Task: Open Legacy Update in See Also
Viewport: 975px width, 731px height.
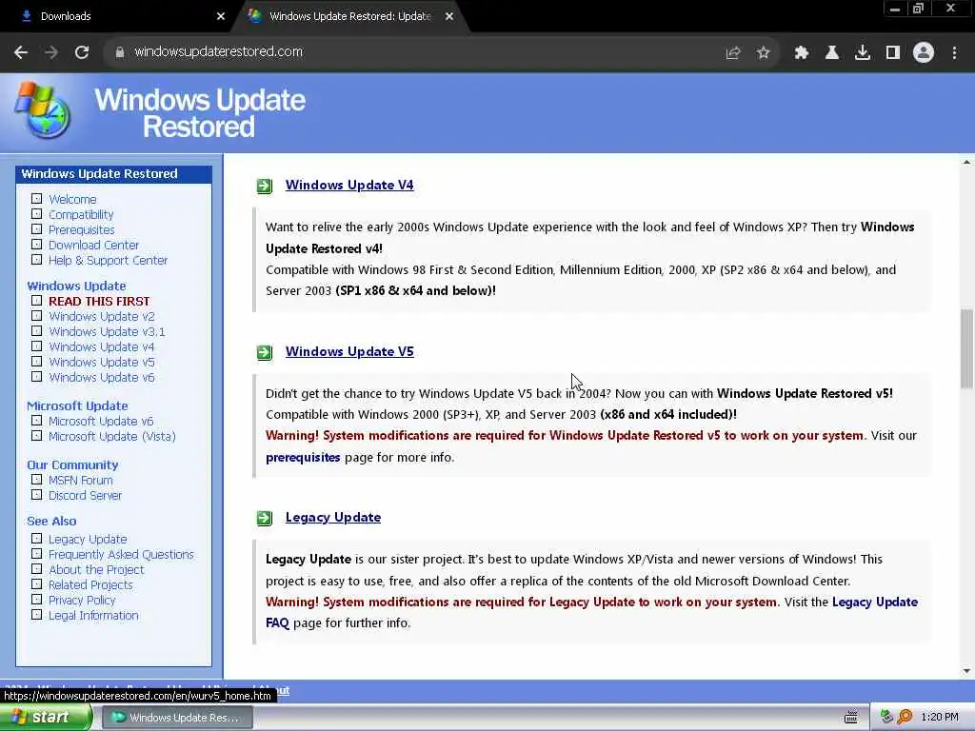Action: 88,540
